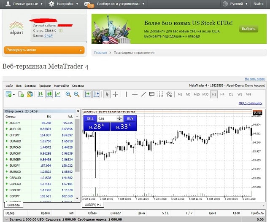Click the Zoom In magnifier icon

pos(68,94)
